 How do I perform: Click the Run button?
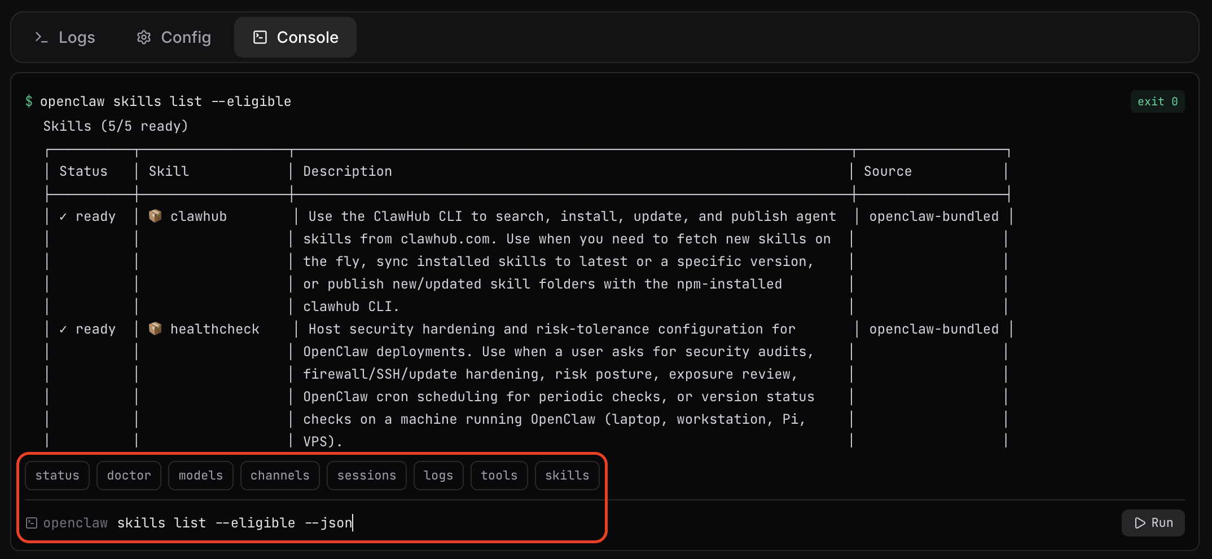click(1153, 523)
